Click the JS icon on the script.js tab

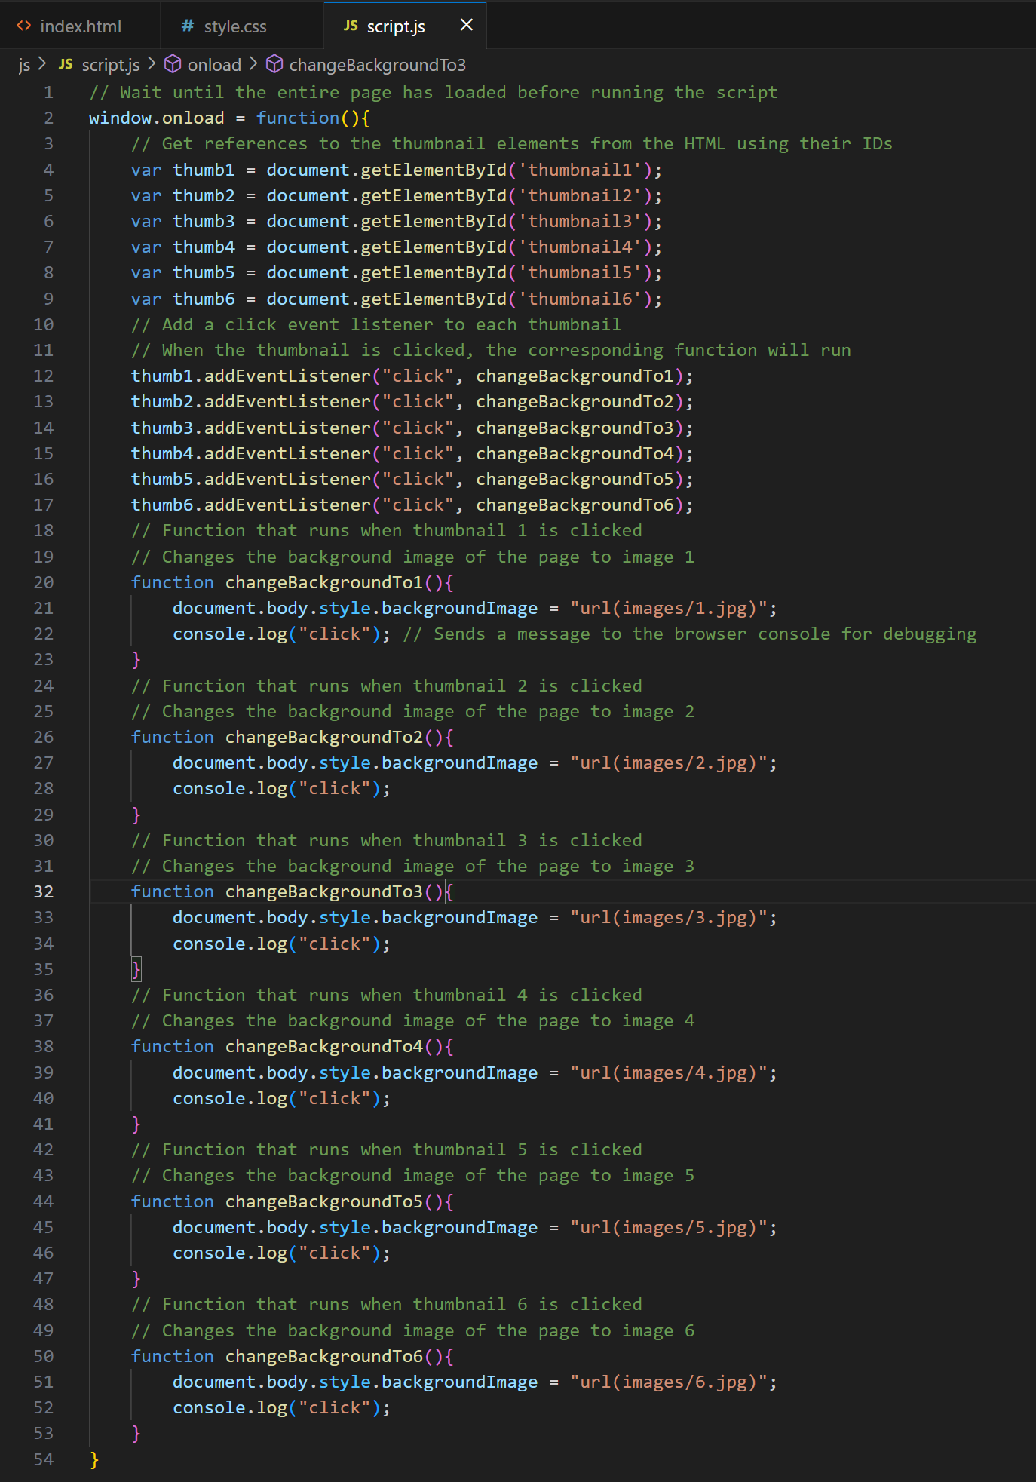(351, 26)
